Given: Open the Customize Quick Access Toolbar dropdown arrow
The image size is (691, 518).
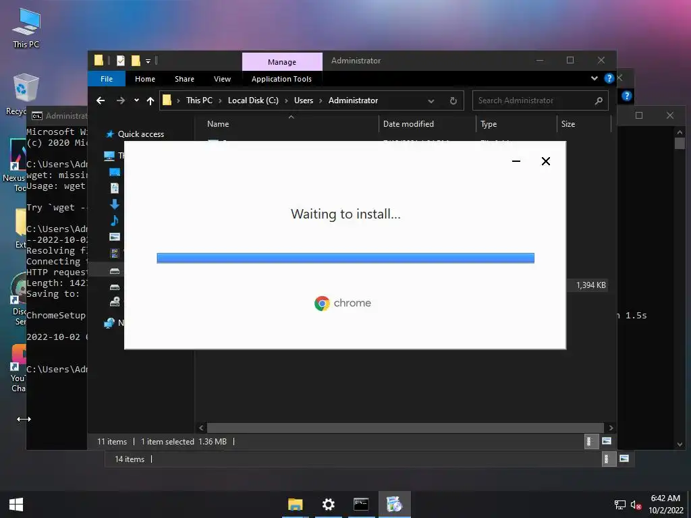Looking at the screenshot, I should pos(148,61).
